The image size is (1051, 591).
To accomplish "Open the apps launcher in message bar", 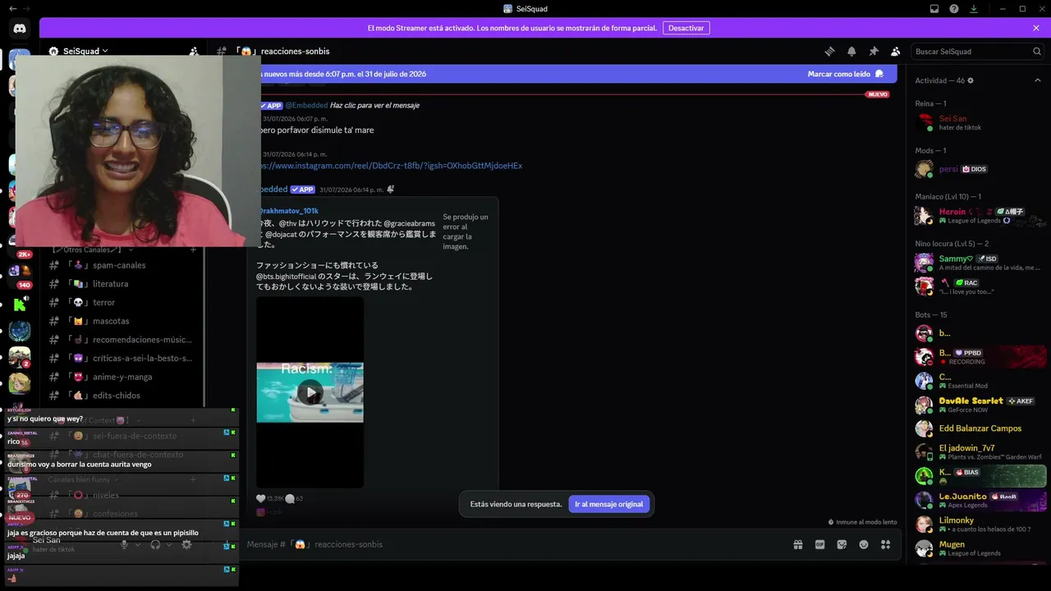I will [x=885, y=544].
